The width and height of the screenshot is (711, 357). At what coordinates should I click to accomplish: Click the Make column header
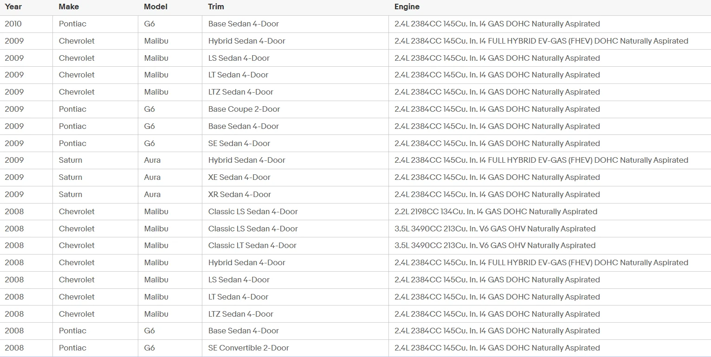click(69, 7)
